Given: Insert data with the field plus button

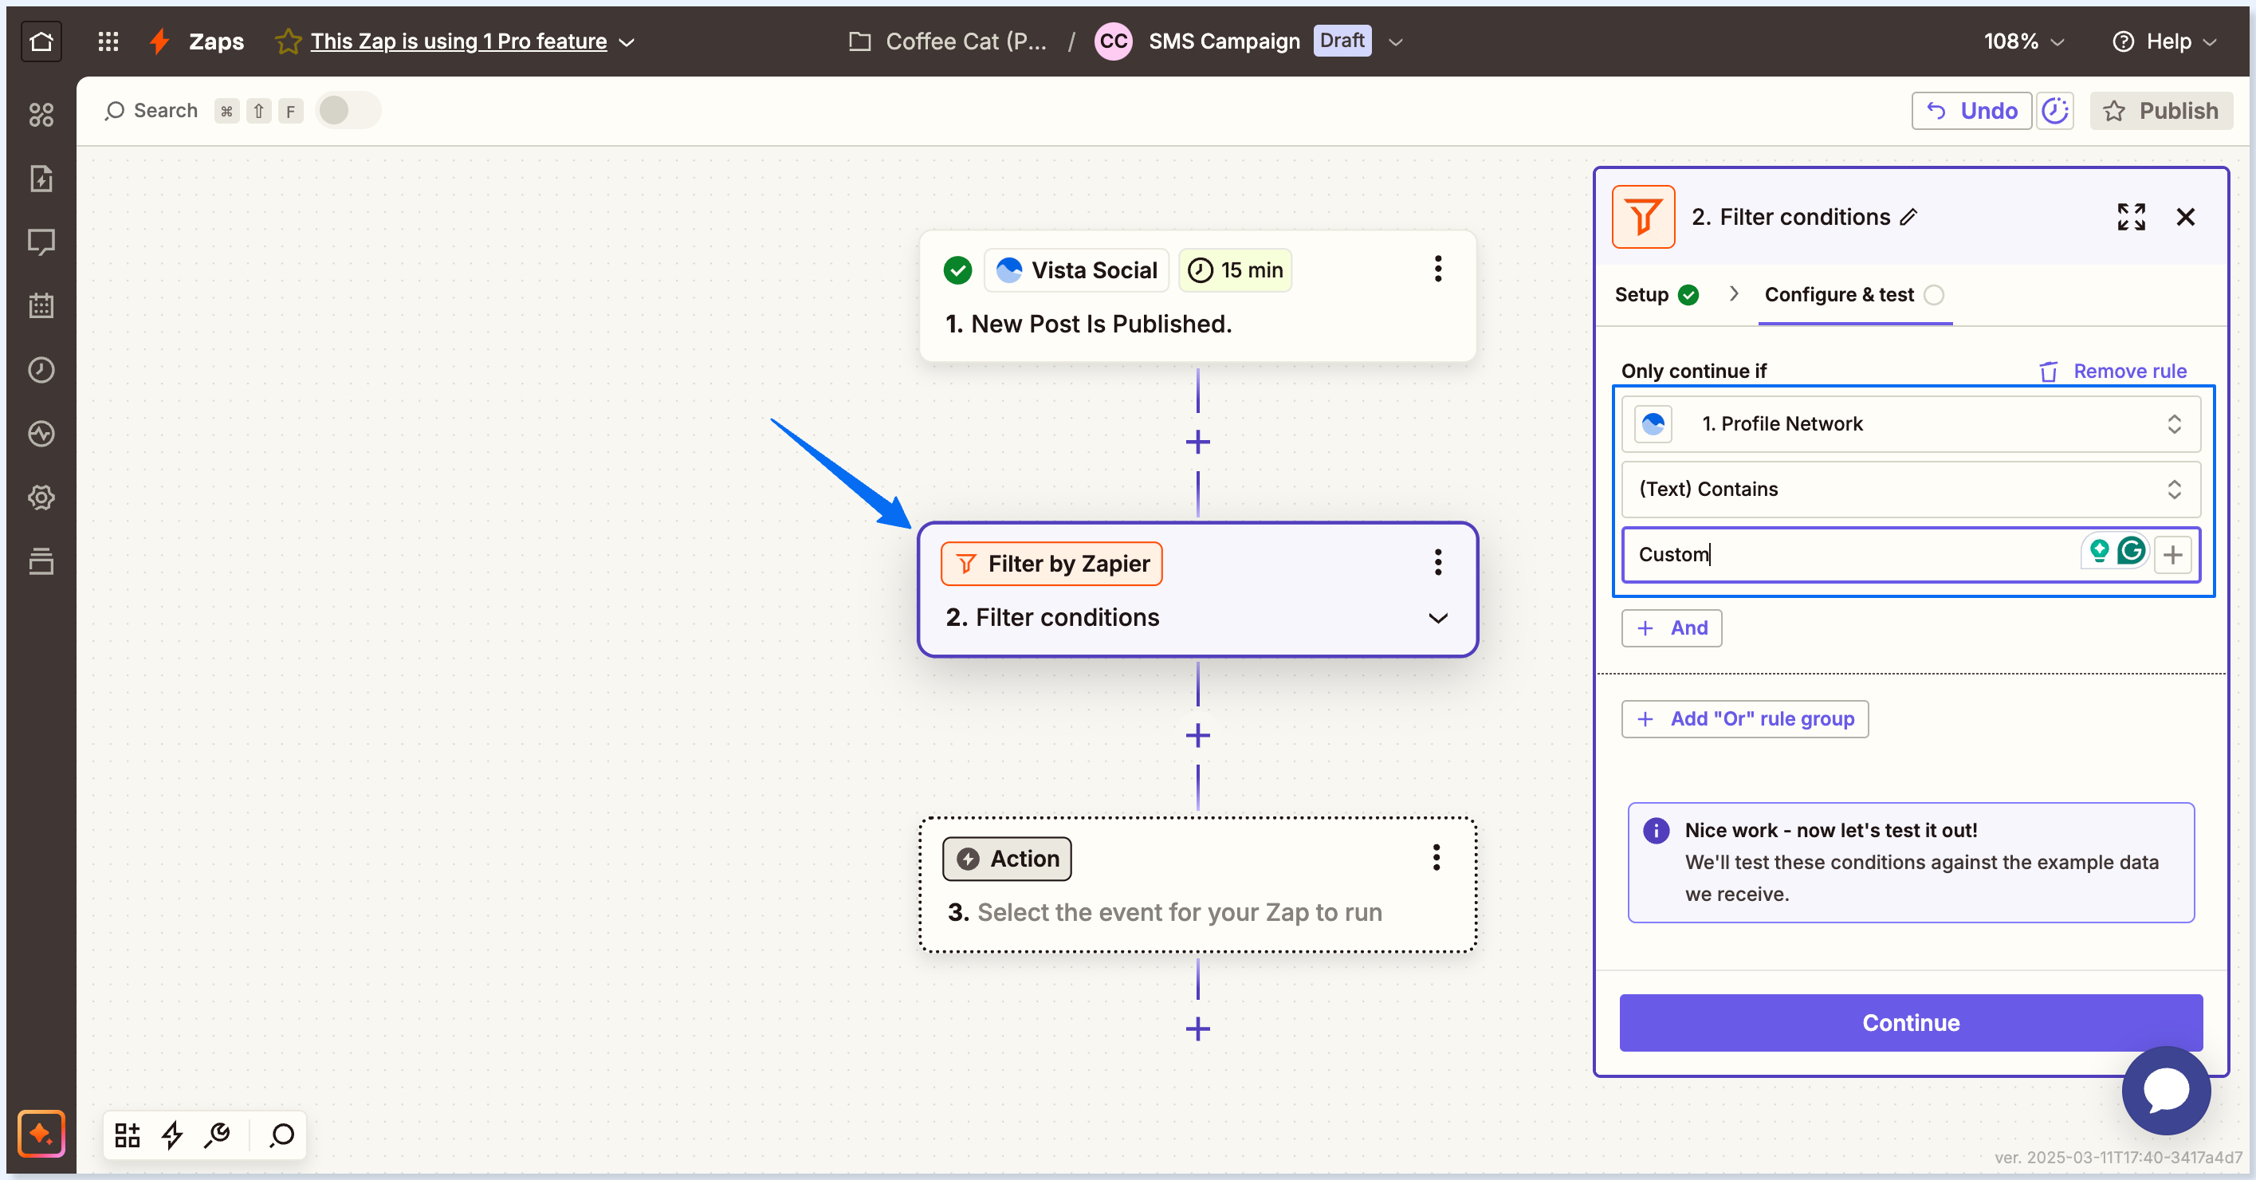Looking at the screenshot, I should point(2173,555).
